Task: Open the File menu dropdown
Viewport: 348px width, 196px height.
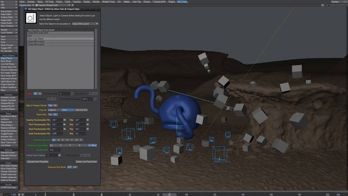Action: pyautogui.click(x=9, y=2)
